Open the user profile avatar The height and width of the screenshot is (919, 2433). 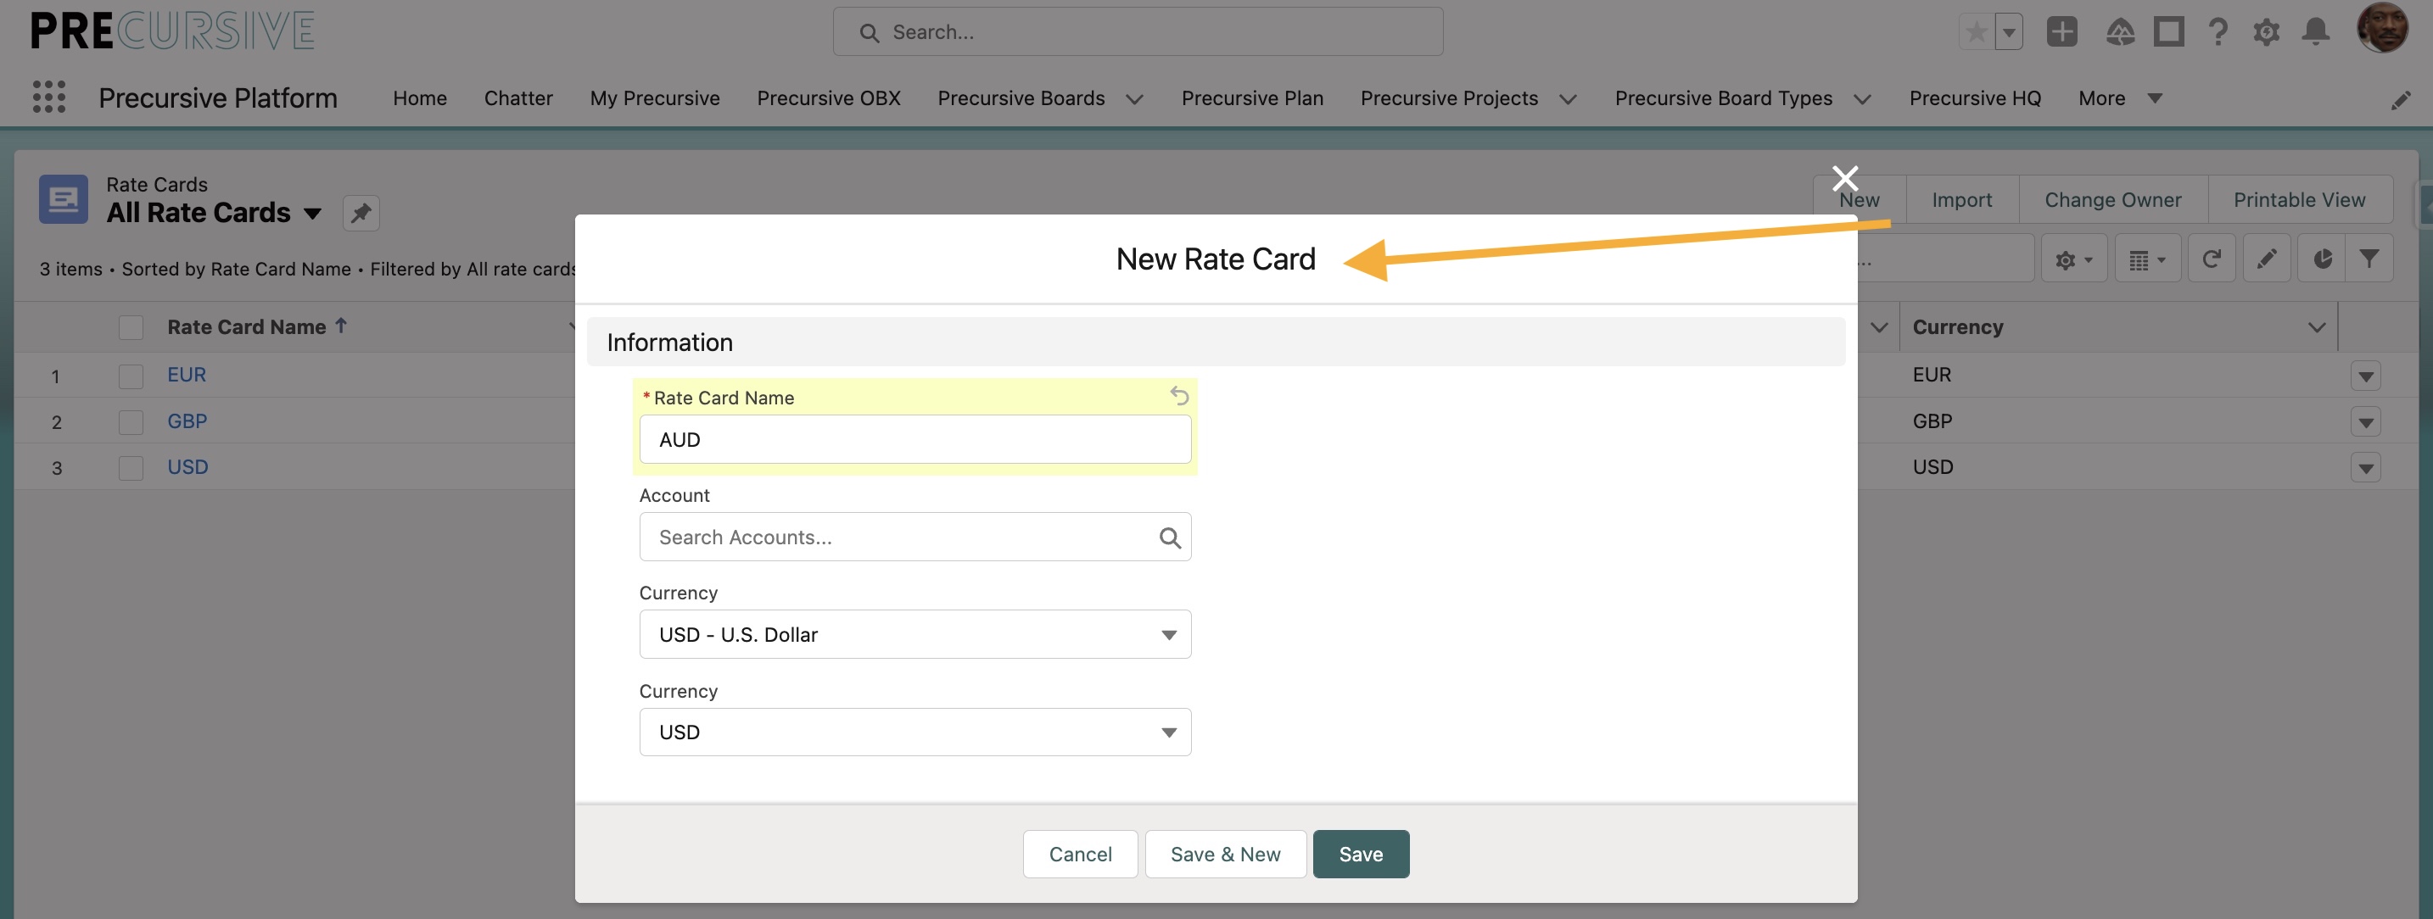pyautogui.click(x=2382, y=28)
